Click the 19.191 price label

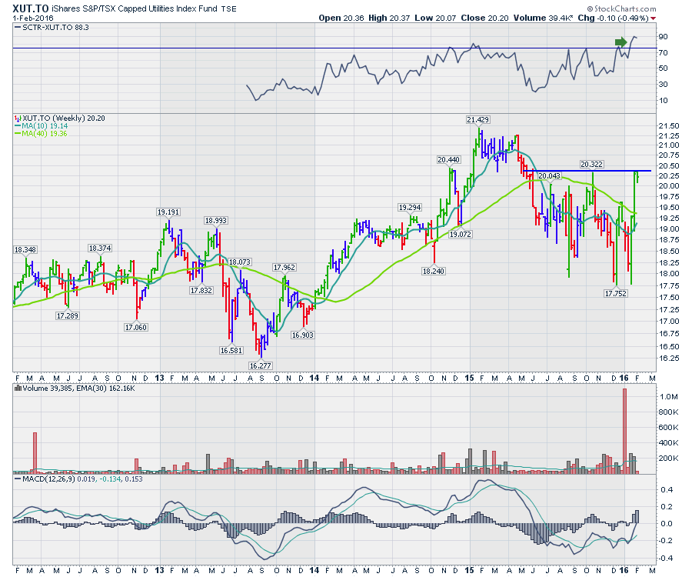point(168,212)
